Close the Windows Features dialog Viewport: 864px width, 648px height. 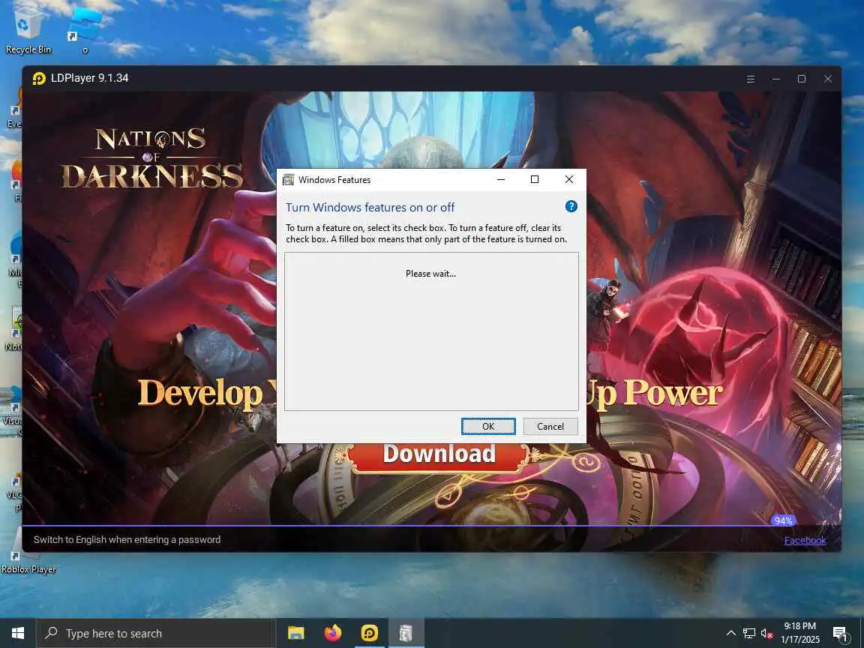coord(569,180)
